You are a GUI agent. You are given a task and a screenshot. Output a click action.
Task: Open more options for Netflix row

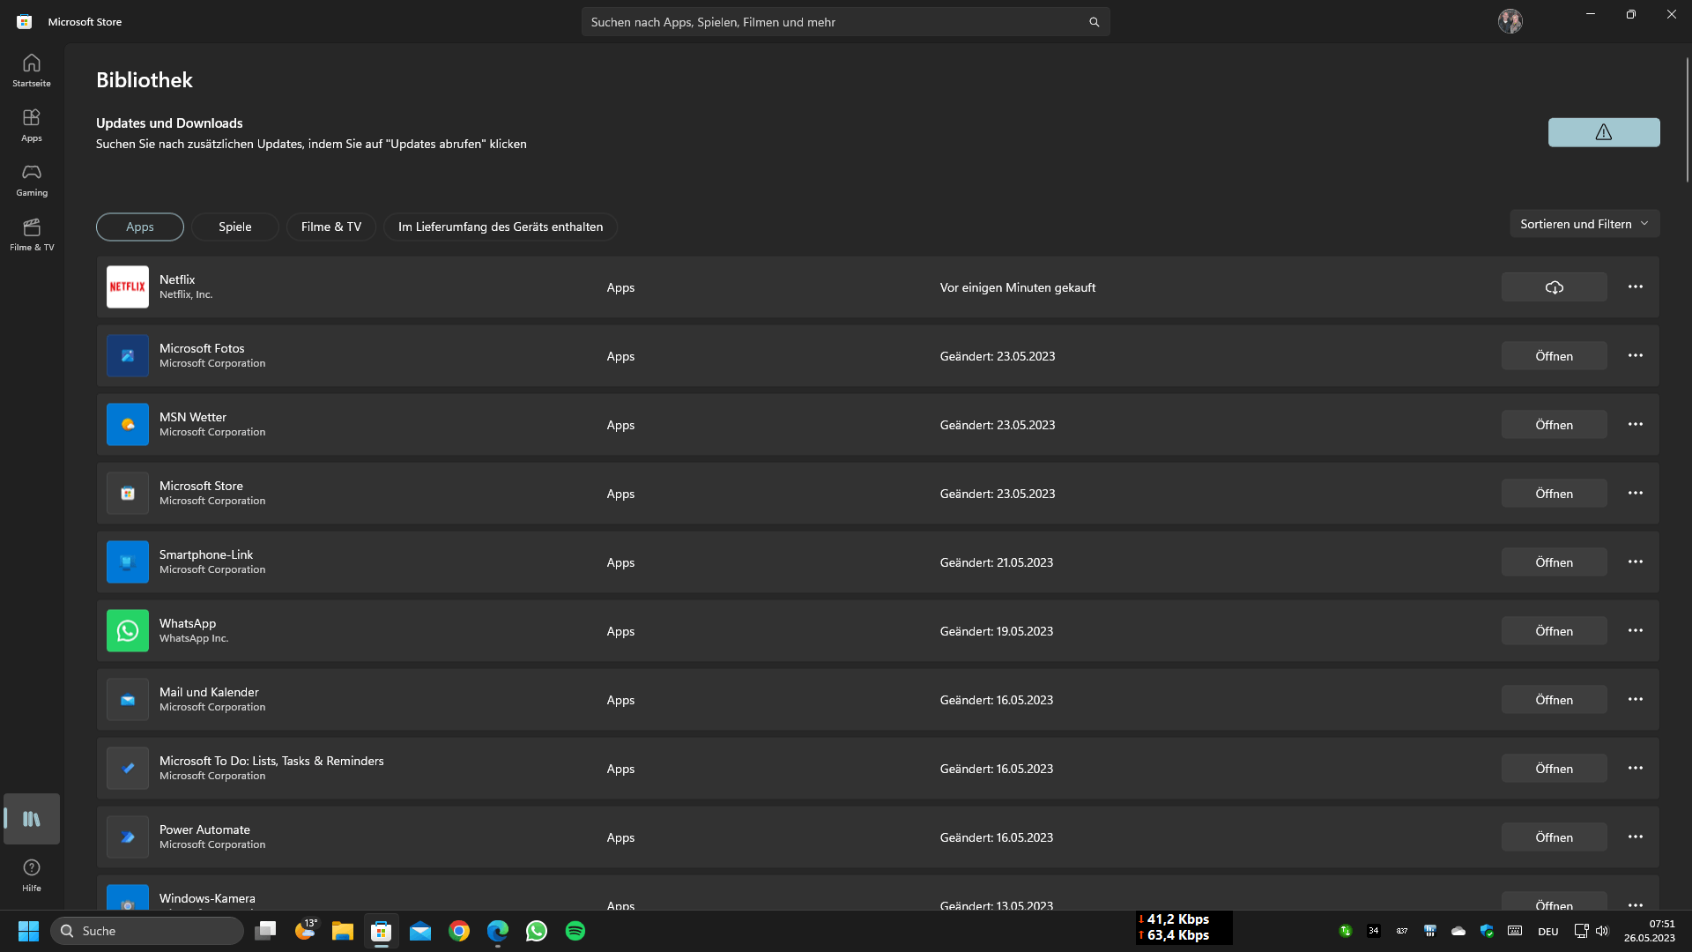1635,287
